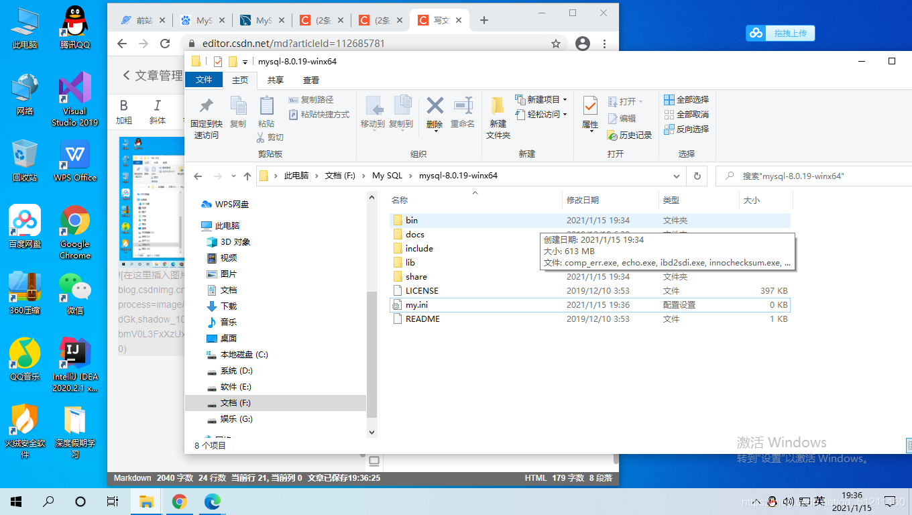
Task: Select the LICENSE file
Action: click(422, 290)
